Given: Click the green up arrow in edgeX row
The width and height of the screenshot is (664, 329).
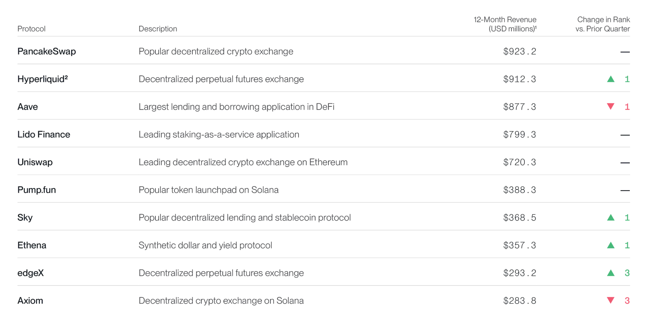Looking at the screenshot, I should 611,273.
